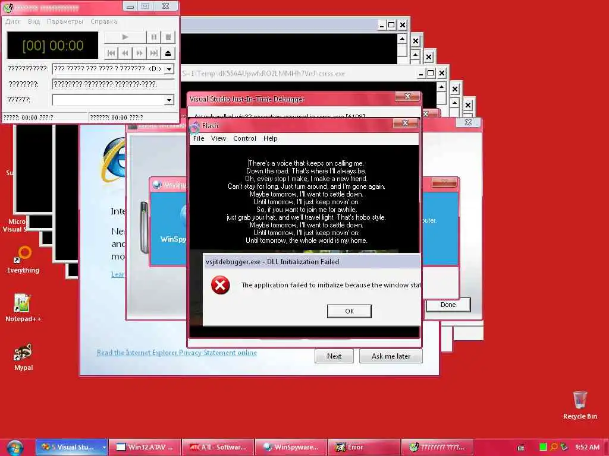The image size is (609, 456).
Task: Open the Recycle Bin icon
Action: click(x=580, y=405)
